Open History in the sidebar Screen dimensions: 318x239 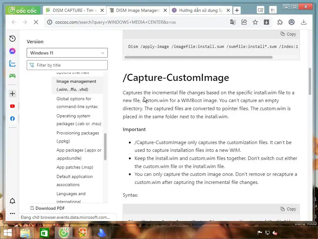12,39
